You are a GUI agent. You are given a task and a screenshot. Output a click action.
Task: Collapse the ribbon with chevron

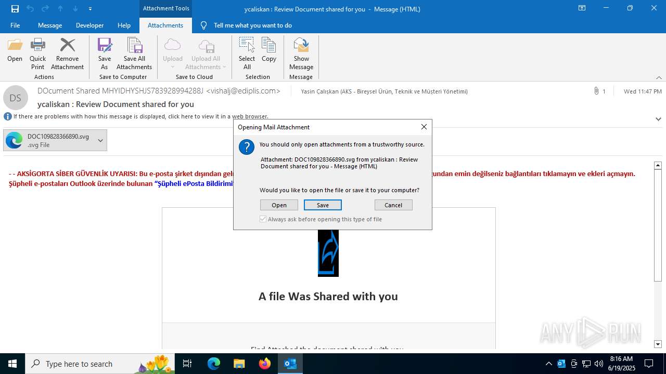tap(659, 77)
